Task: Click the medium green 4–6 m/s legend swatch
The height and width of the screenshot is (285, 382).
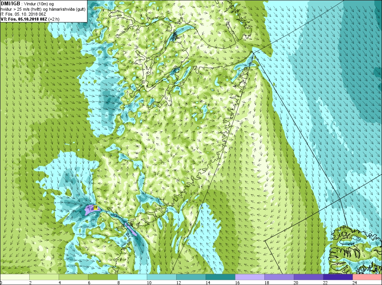Action: point(73,277)
